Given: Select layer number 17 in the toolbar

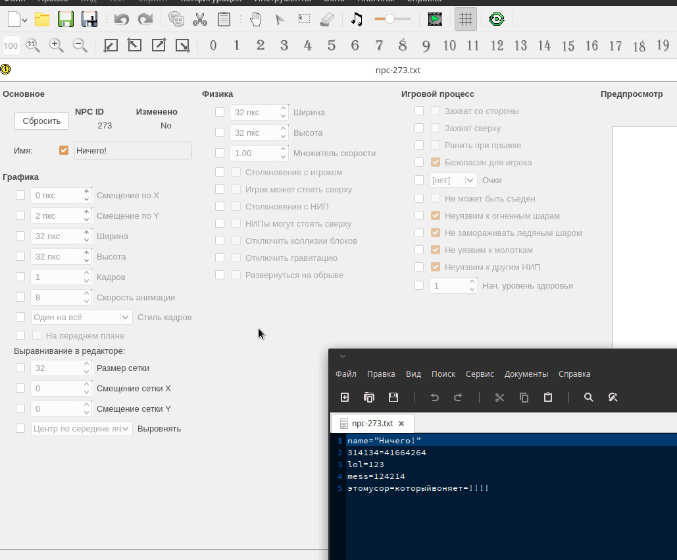Looking at the screenshot, I should (x=615, y=45).
